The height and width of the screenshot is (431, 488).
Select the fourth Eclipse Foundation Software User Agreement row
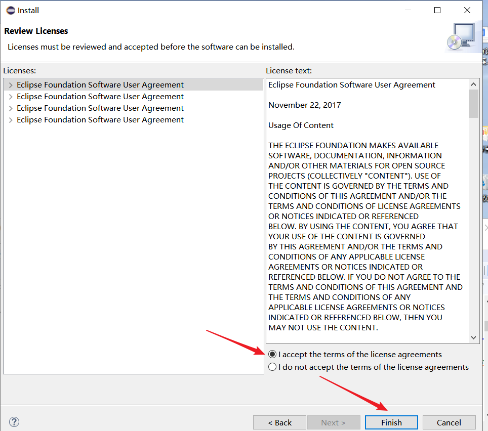coord(134,120)
